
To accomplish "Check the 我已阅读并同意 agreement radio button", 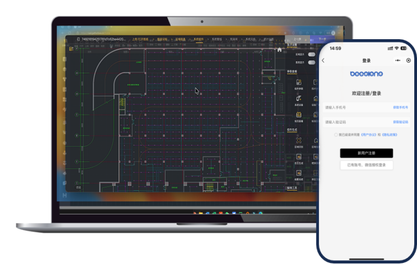I will pyautogui.click(x=336, y=135).
